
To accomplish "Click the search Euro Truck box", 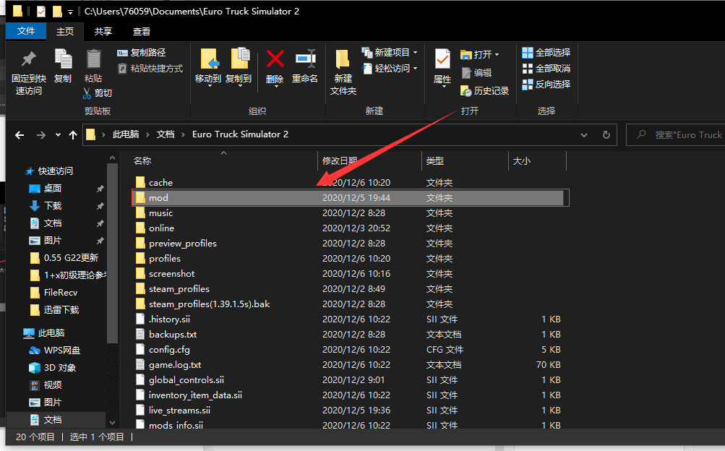I will pyautogui.click(x=677, y=135).
